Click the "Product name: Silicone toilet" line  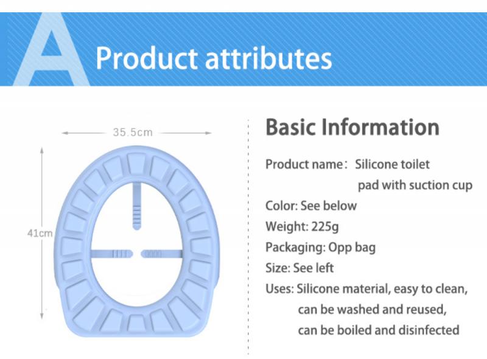(348, 164)
